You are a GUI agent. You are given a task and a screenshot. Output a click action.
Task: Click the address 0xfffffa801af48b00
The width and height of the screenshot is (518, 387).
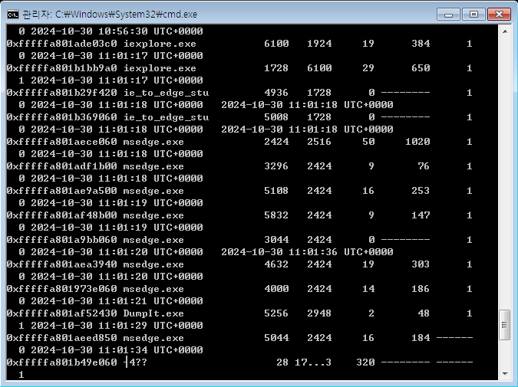coord(62,215)
